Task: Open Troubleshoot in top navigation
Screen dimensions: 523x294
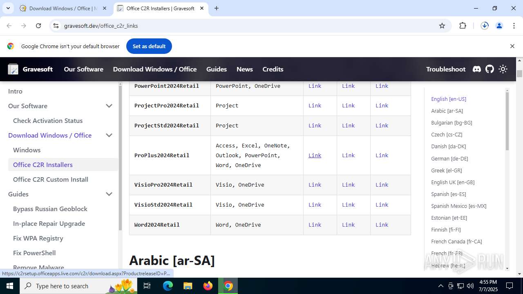Action: coord(446,69)
